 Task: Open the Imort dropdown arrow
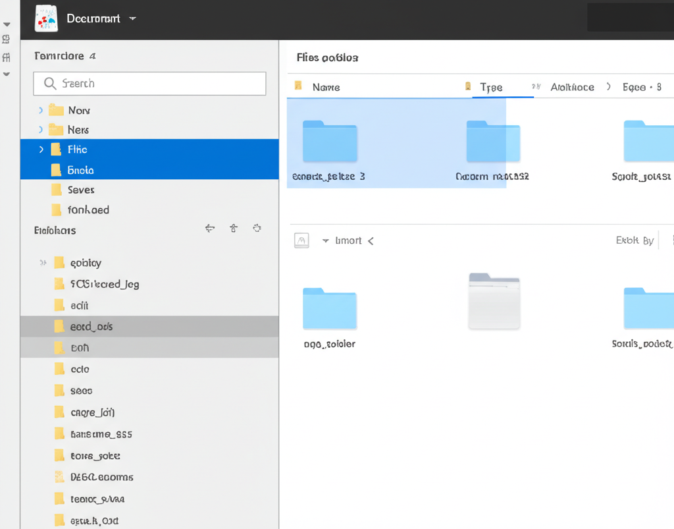pos(325,241)
